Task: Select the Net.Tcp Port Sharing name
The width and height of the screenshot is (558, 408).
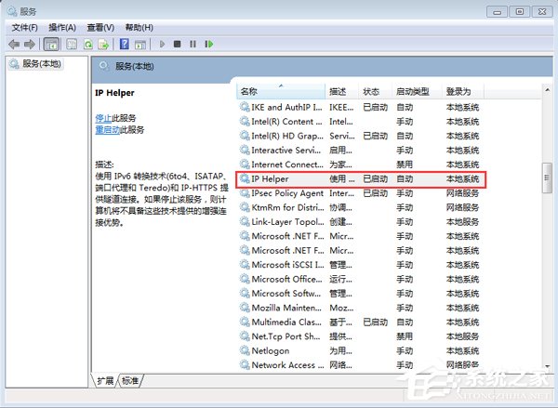Action: (x=286, y=336)
